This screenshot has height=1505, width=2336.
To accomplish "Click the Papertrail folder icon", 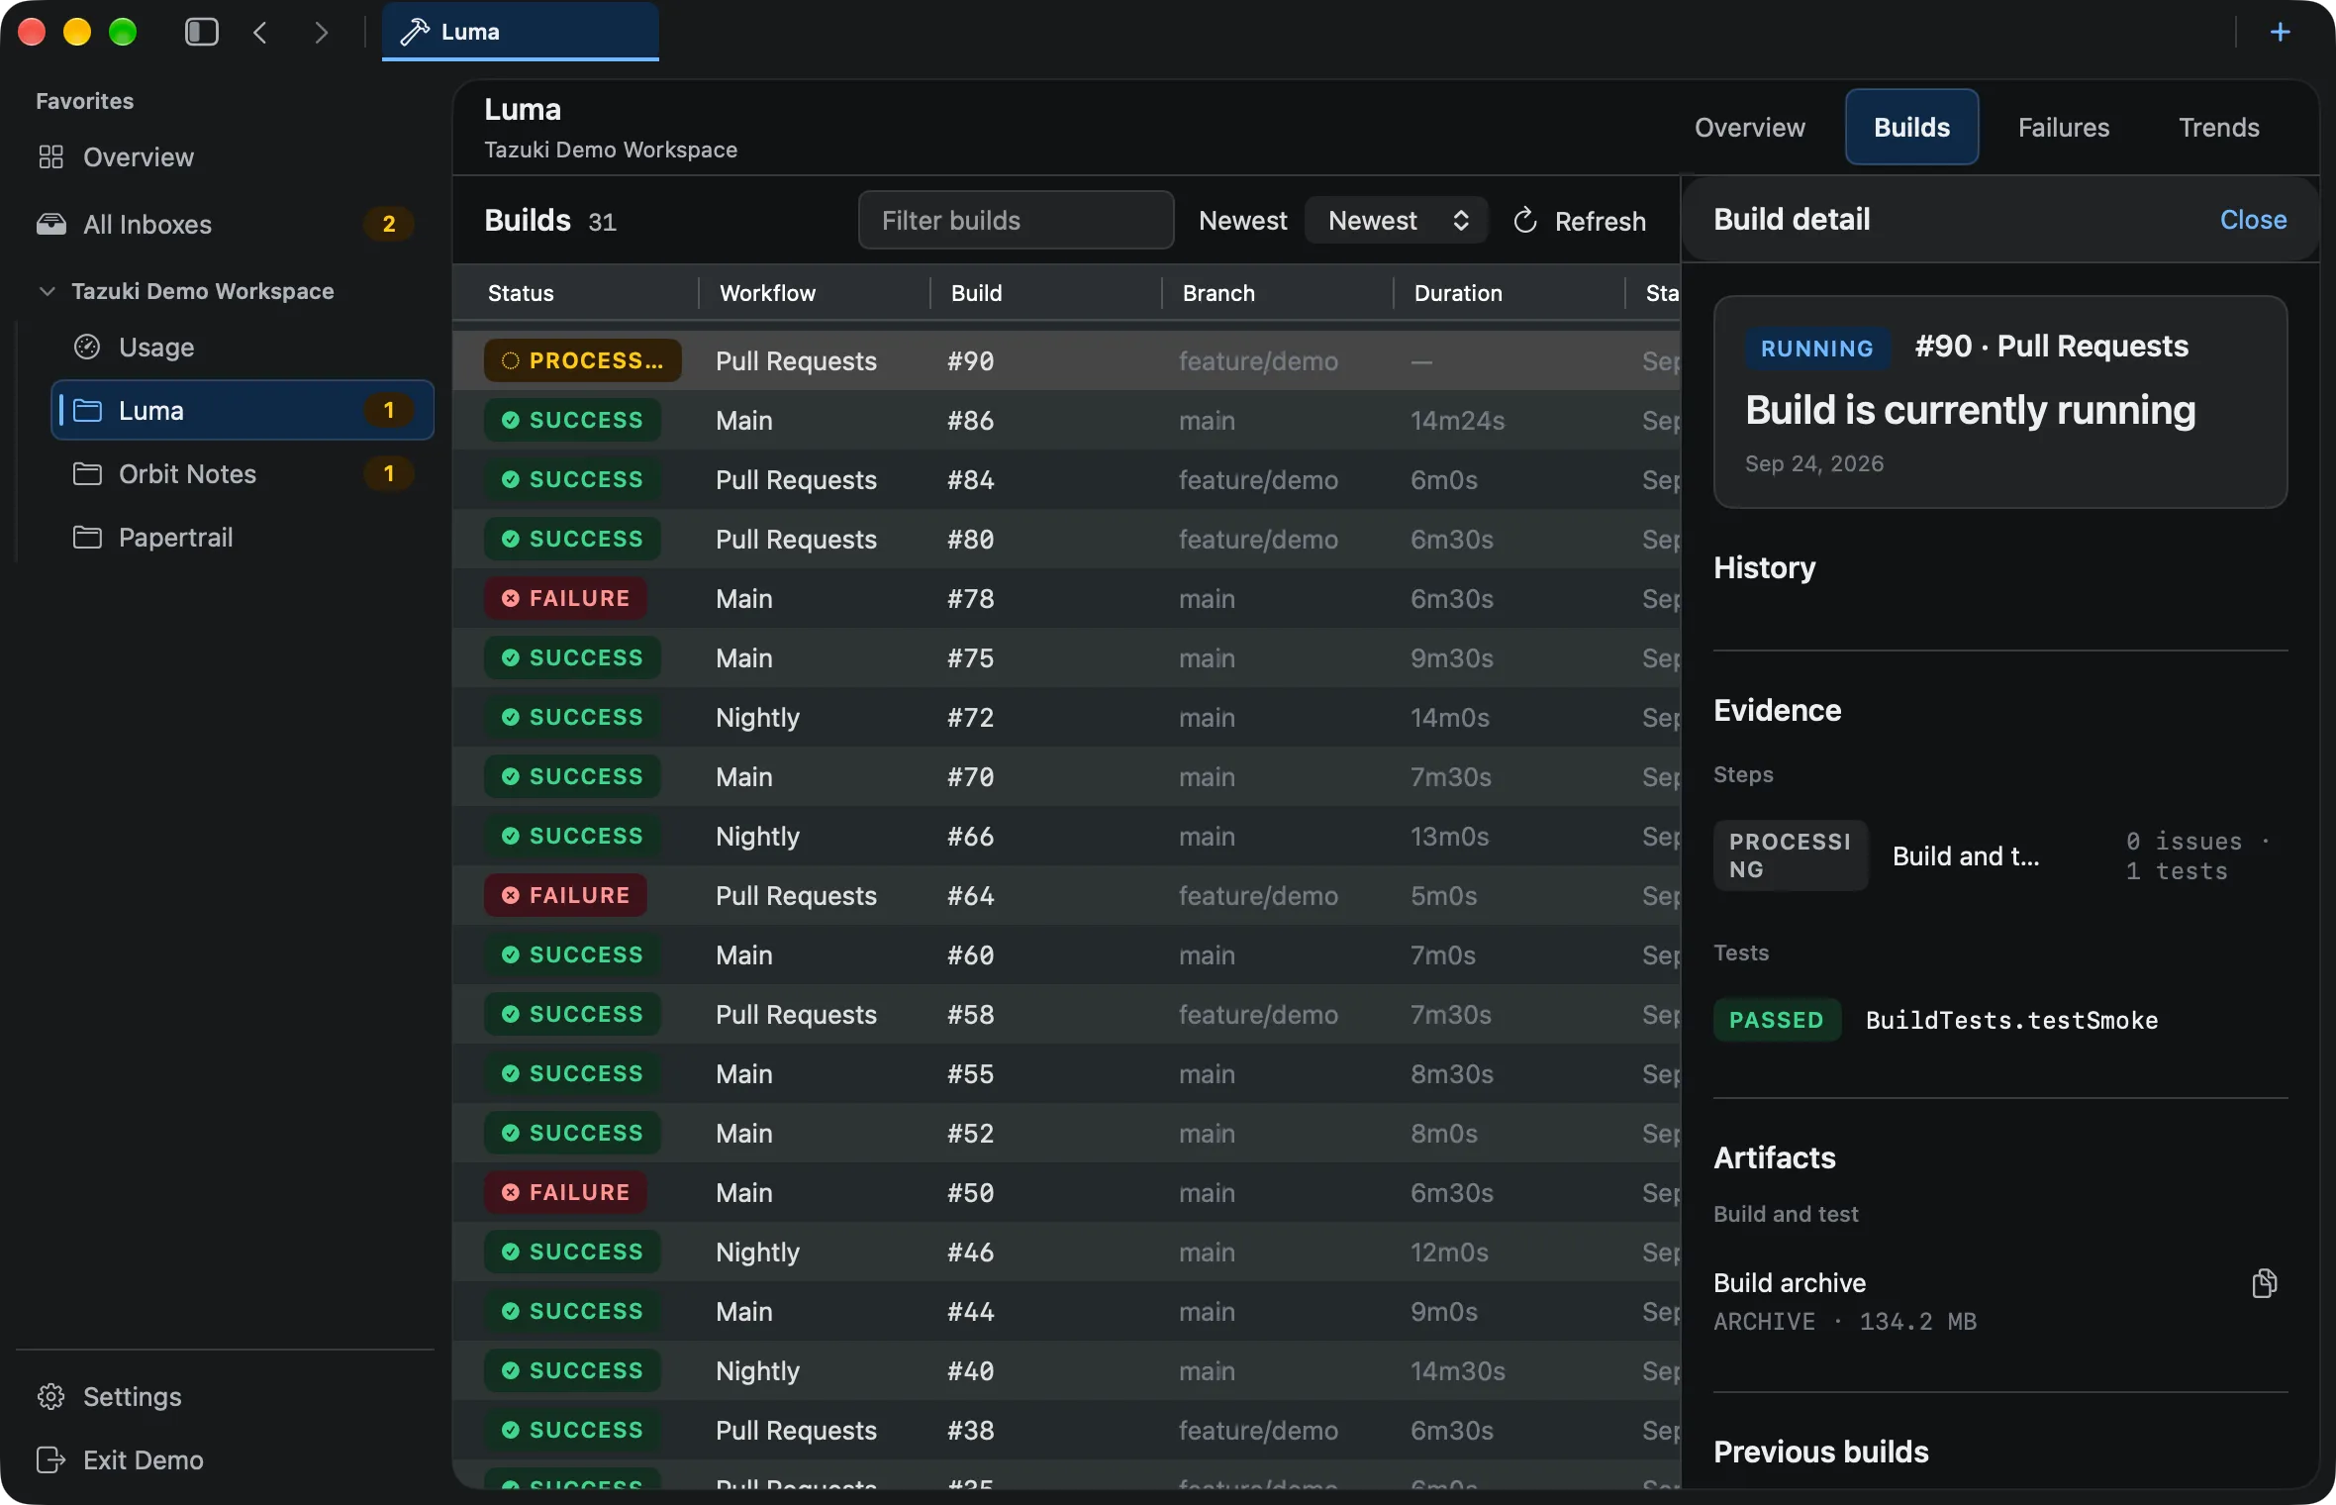I will [87, 537].
